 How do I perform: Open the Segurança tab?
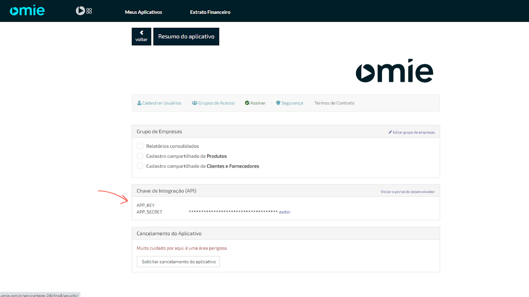(292, 103)
